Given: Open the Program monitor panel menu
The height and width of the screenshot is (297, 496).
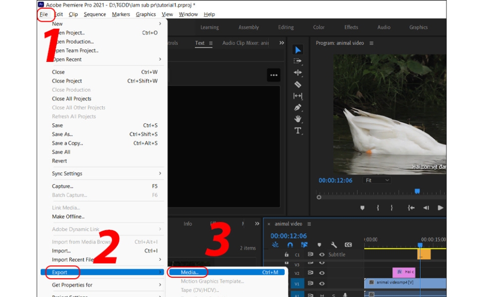Looking at the screenshot, I should 372,43.
